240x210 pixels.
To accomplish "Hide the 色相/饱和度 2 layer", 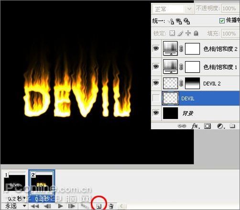I will tap(156, 48).
